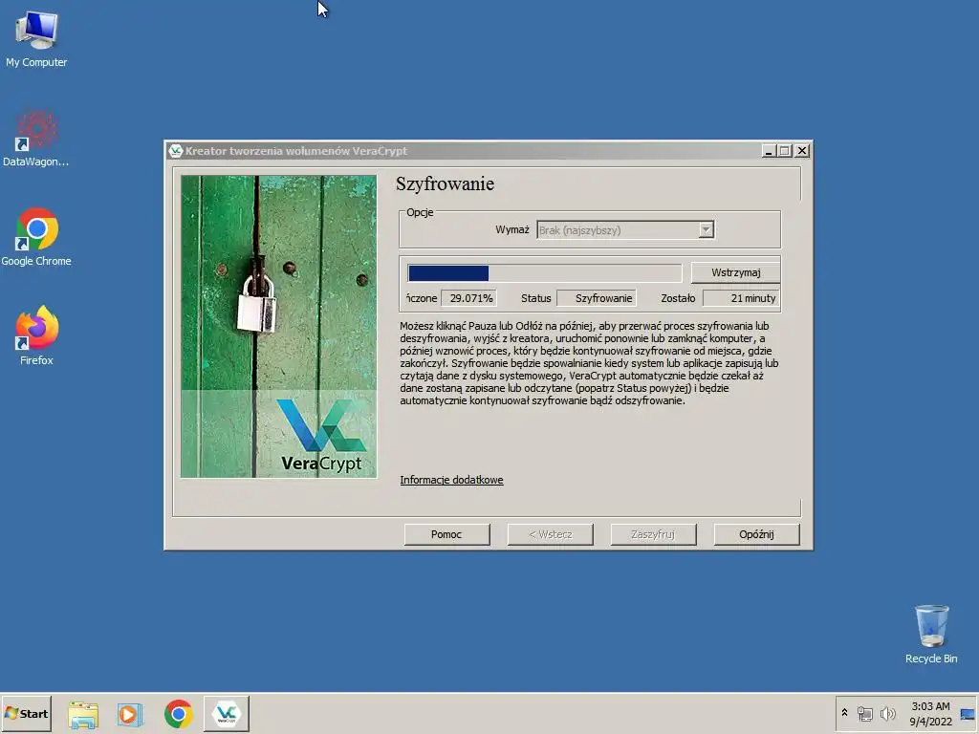Open Windows Media Player in taskbar
Image resolution: width=979 pixels, height=734 pixels.
[x=130, y=714]
